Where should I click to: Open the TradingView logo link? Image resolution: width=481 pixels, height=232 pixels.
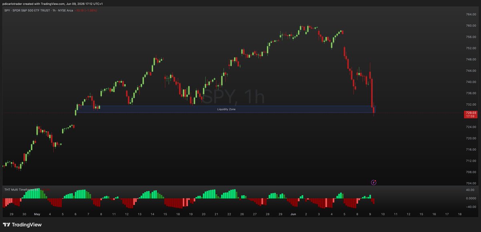coord(22,224)
